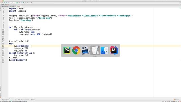Open the Structure tool window on left edge
This screenshot has width=181, height=102.
pyautogui.click(x=1, y=88)
